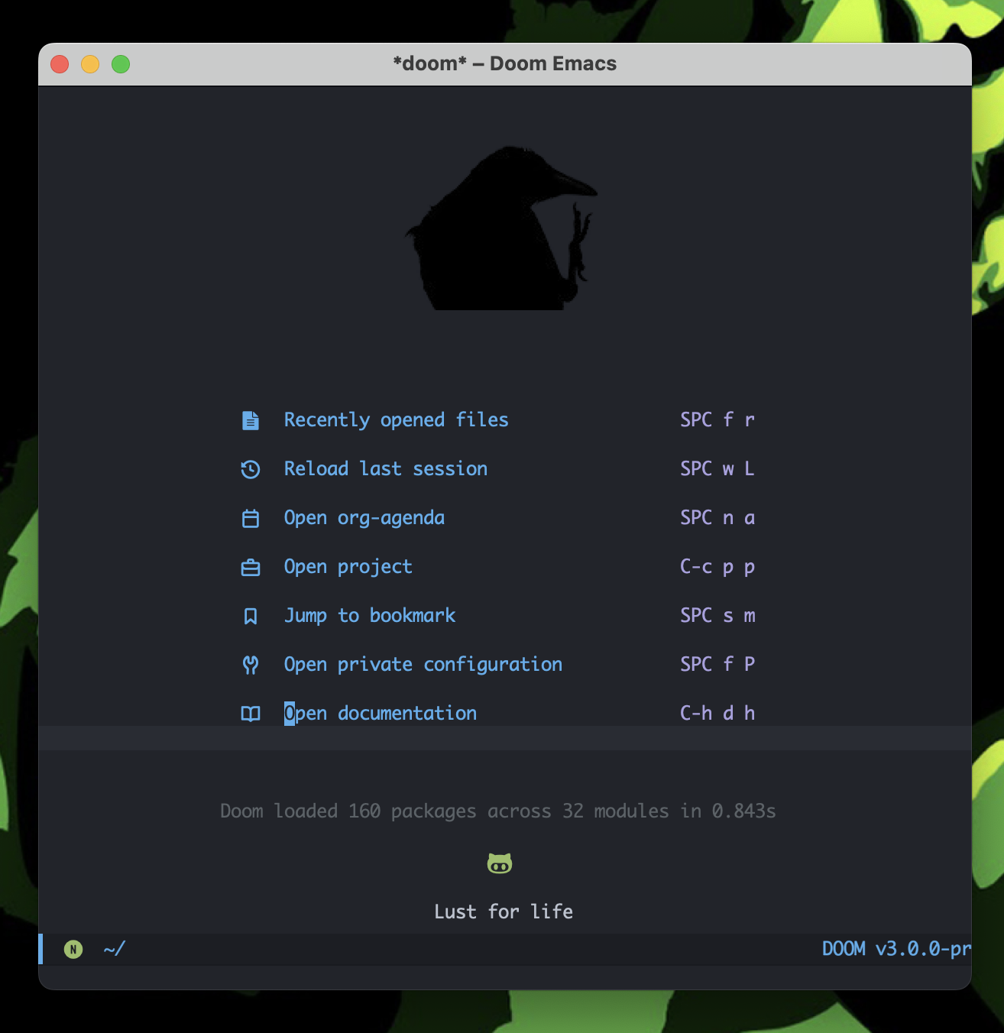Click the file icon beside Recently opened files
1004x1033 pixels.
251,420
